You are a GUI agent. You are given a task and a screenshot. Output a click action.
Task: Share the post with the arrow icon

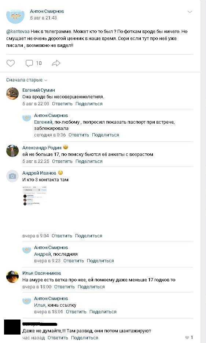[x=56, y=63]
